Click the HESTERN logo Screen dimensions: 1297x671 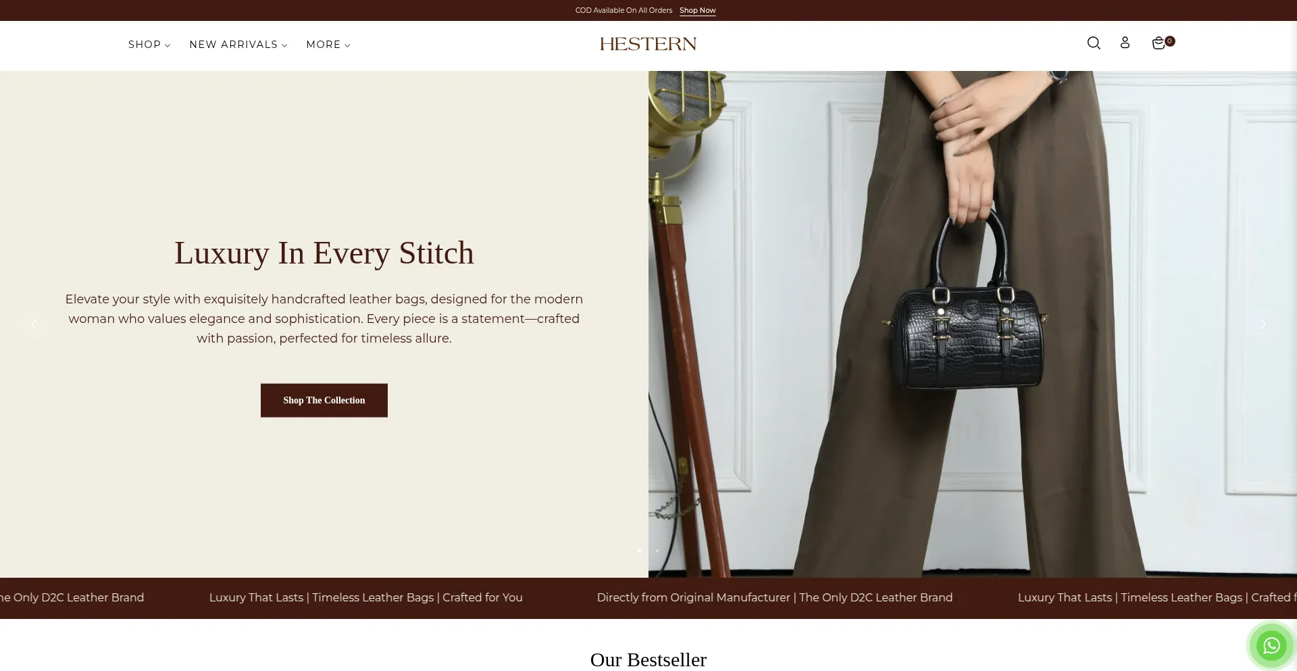tap(648, 44)
